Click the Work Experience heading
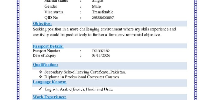 coord(50,97)
